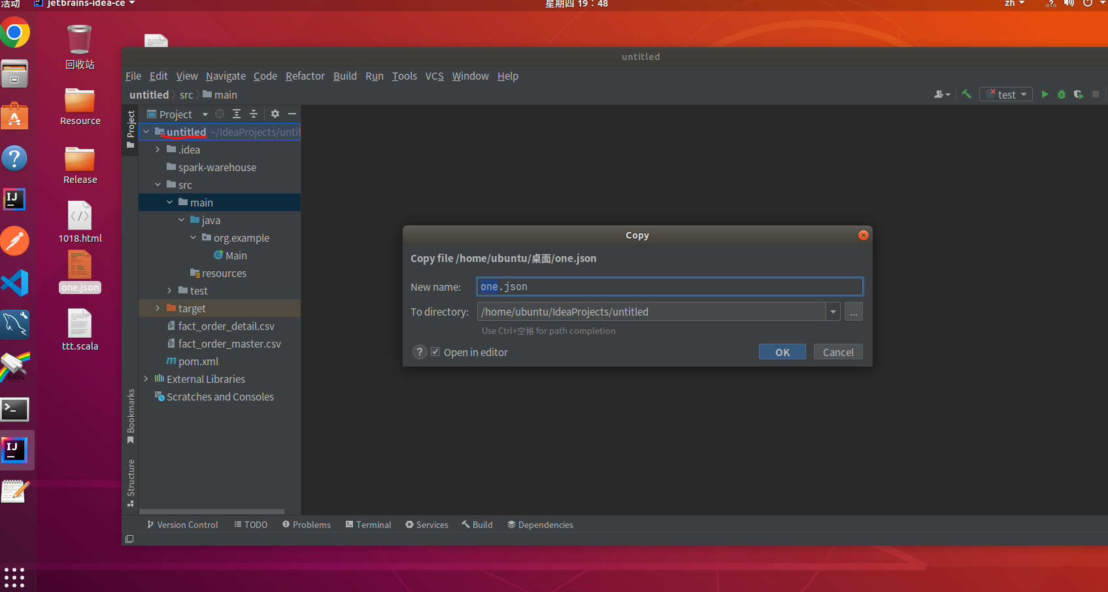Click the Build project hammer icon

coord(967,95)
